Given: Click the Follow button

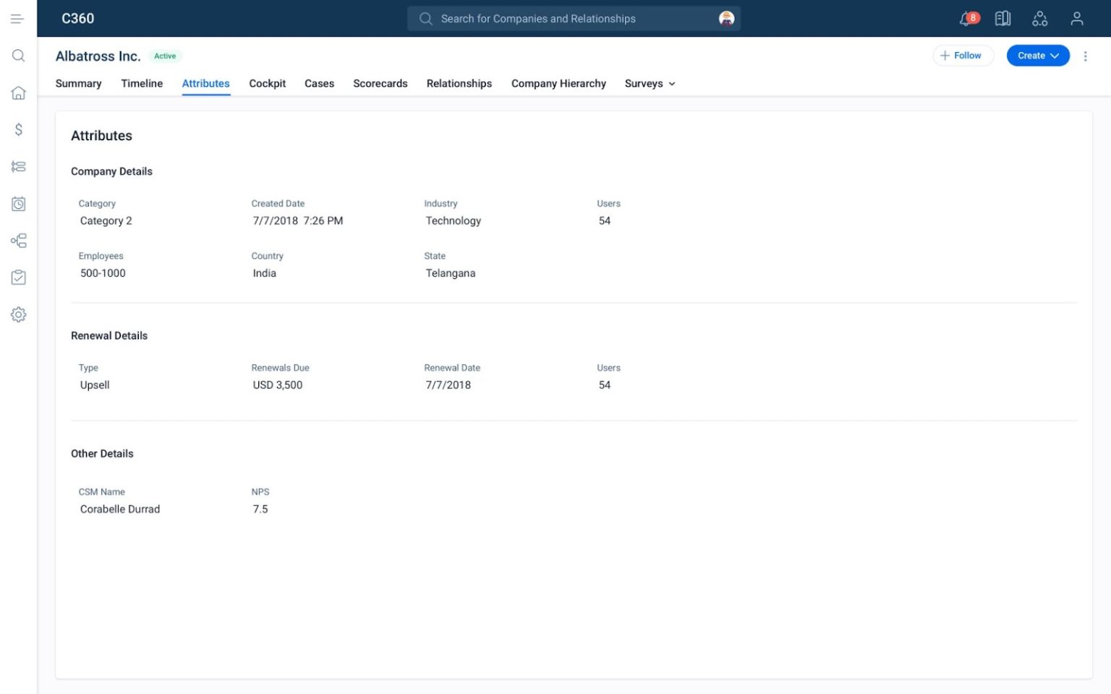Looking at the screenshot, I should pyautogui.click(x=963, y=55).
